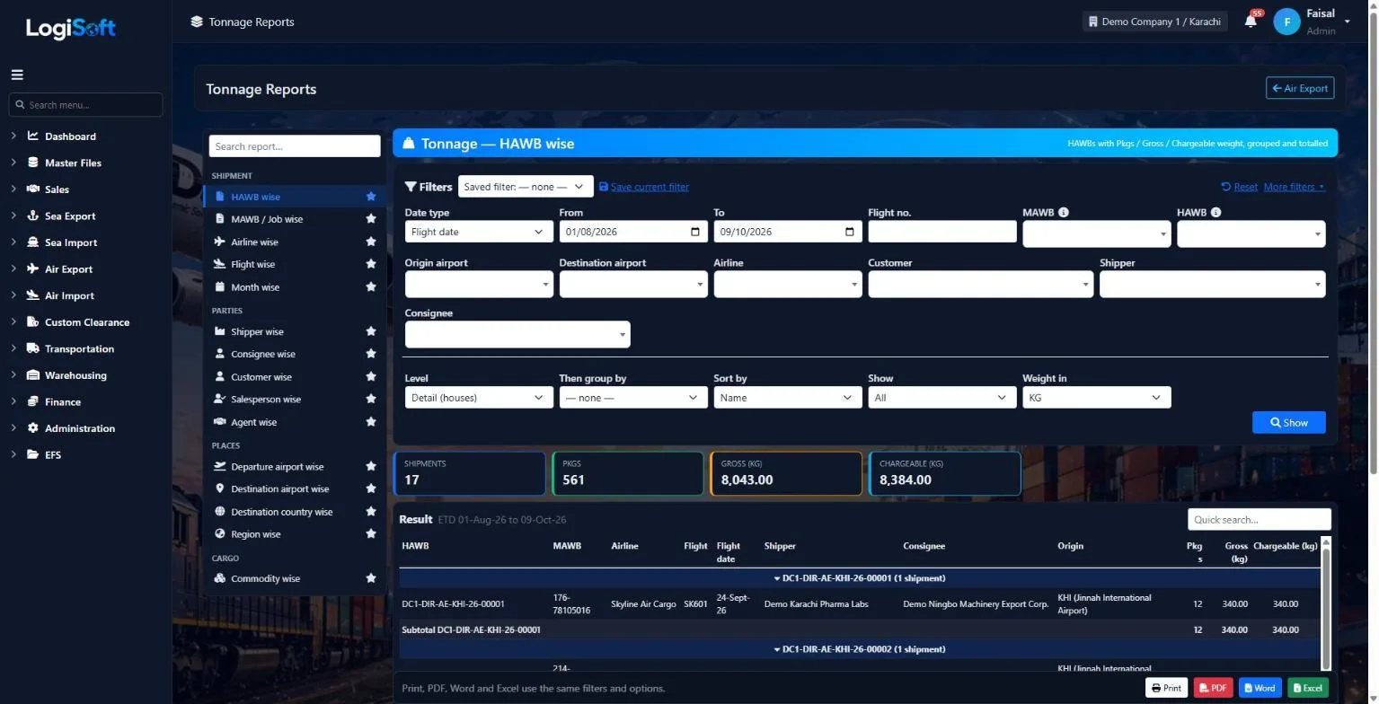Click the results table vertical scrollbar

(1326, 603)
